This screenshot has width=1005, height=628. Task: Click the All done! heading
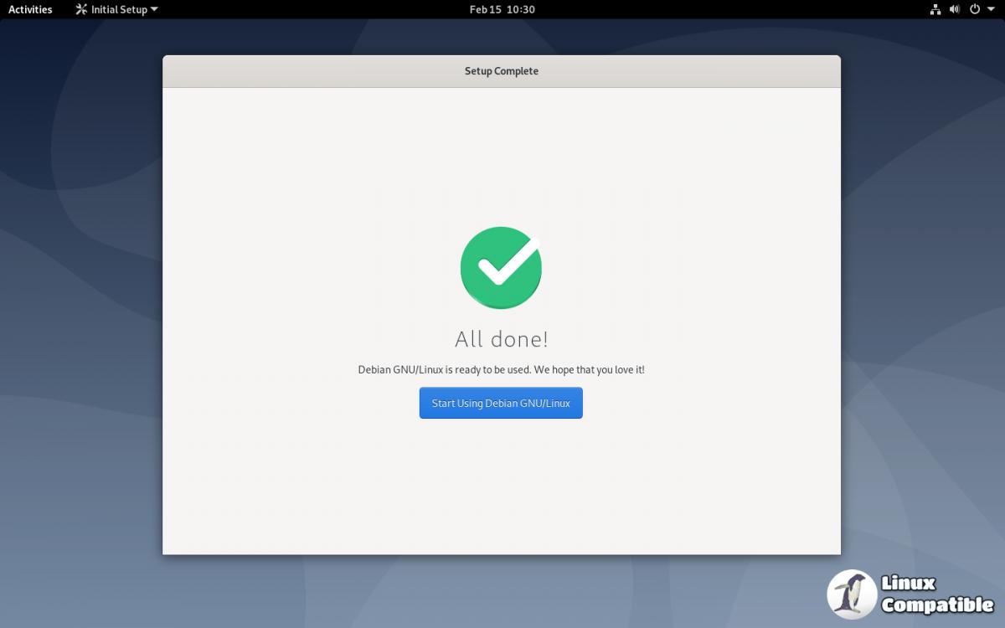coord(501,339)
